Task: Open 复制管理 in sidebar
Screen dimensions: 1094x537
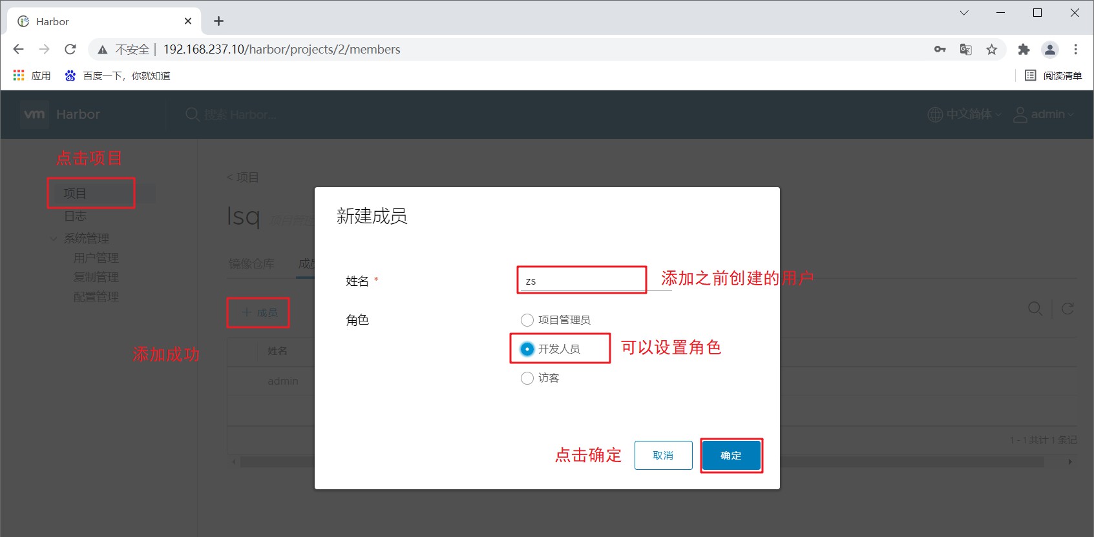Action: coord(96,277)
